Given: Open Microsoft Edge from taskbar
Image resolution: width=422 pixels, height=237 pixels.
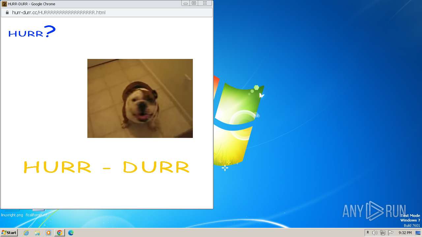Looking at the screenshot, I should pyautogui.click(x=71, y=233).
